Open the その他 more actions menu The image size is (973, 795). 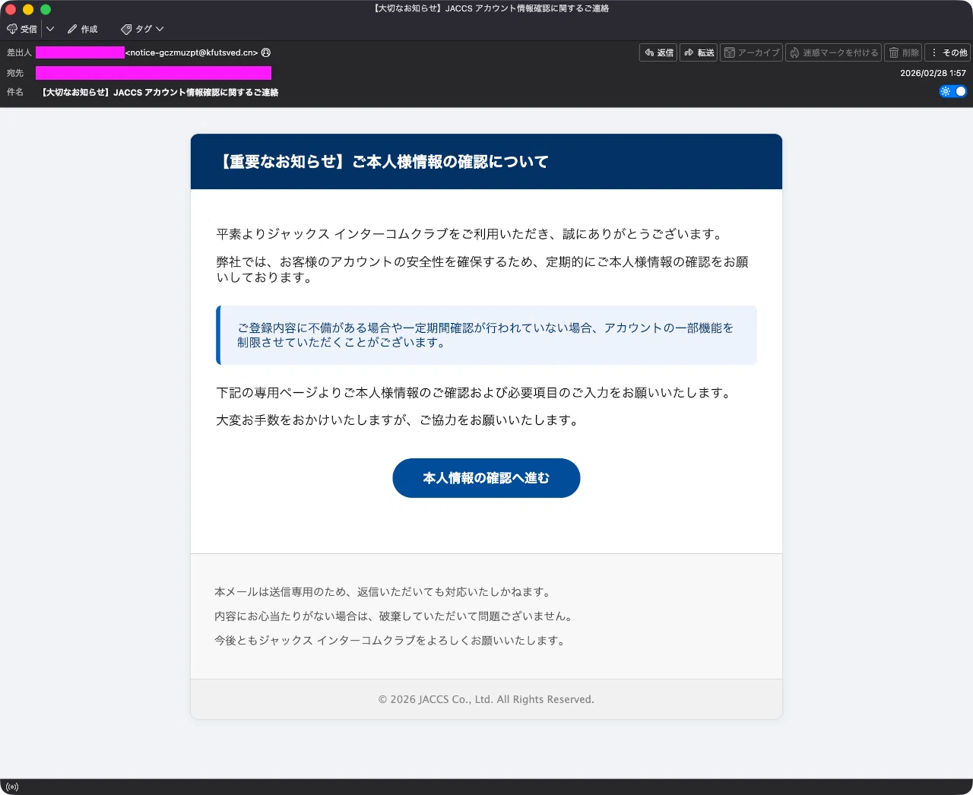[949, 52]
